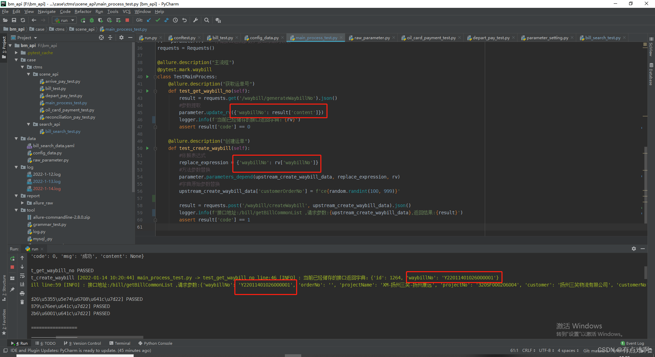Click the Git Commit checkmark icon
This screenshot has height=357, width=655.
158,20
